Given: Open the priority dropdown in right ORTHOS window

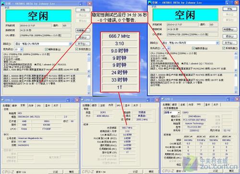Looking at the screenshot, I should click(168, 48).
